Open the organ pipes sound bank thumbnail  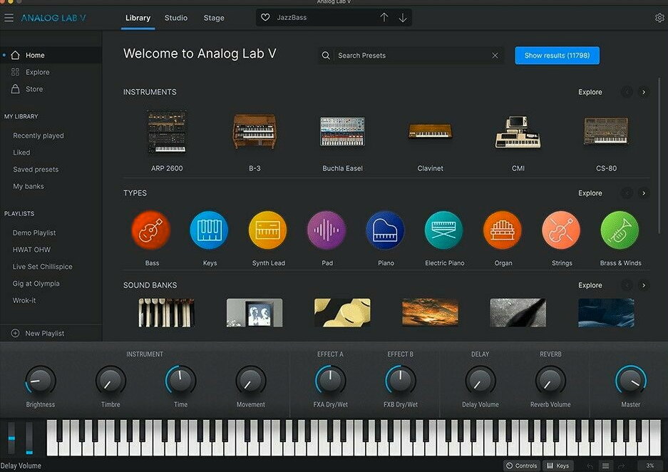coord(167,313)
